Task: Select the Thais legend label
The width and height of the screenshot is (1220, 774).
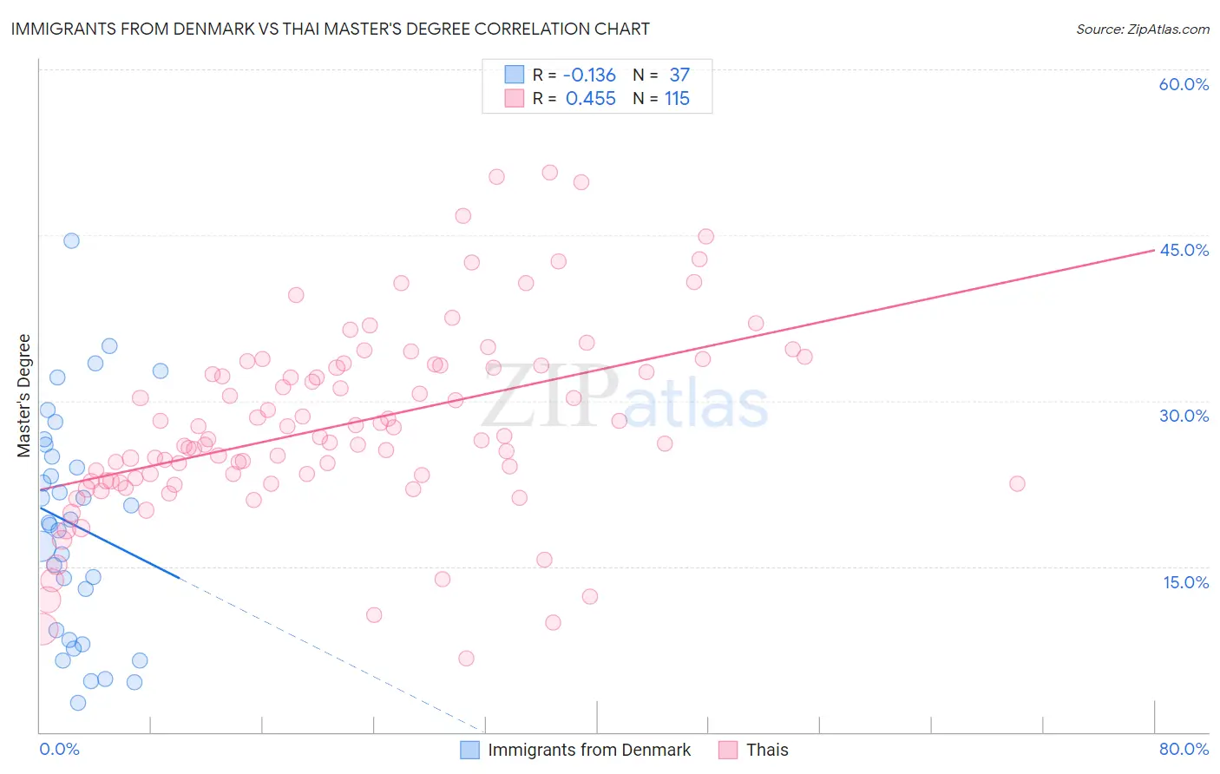Action: tap(767, 750)
